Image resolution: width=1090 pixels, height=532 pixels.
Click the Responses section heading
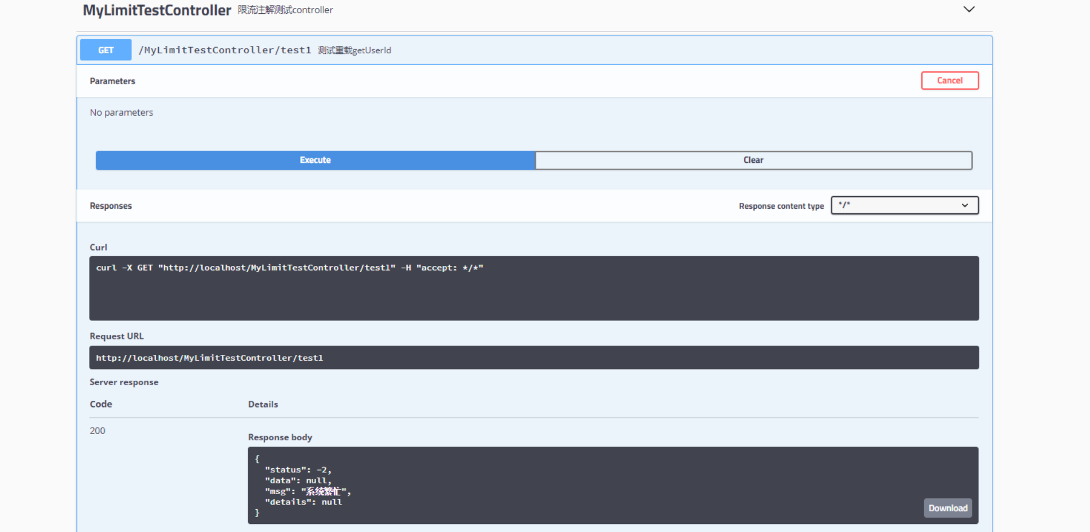click(x=111, y=206)
